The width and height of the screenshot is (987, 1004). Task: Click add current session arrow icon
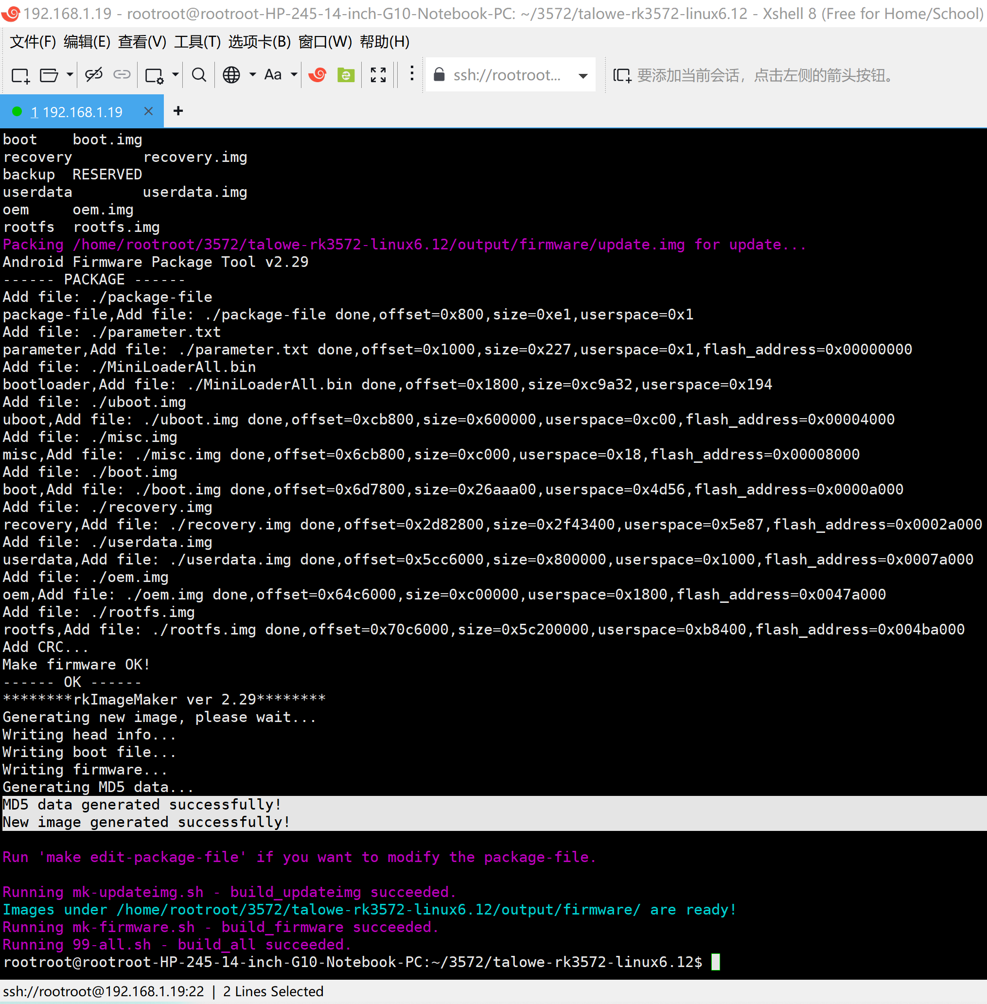pos(622,76)
